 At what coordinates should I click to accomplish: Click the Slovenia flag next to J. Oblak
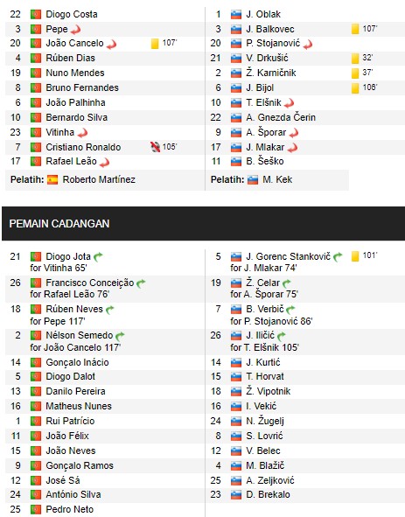point(236,15)
